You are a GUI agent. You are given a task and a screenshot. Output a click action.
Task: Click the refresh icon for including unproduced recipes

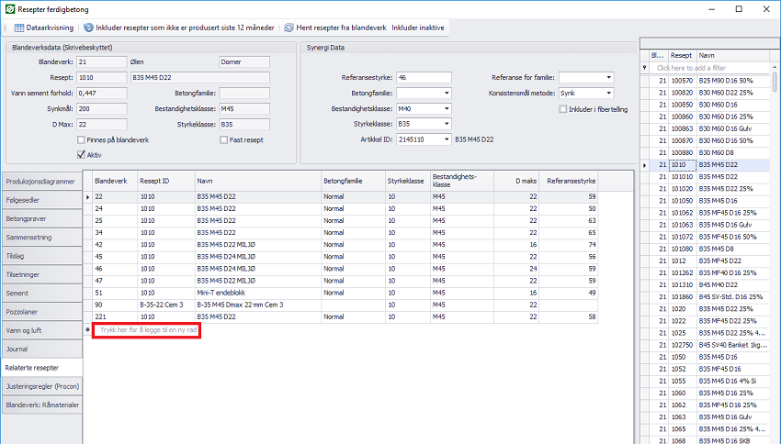coord(89,28)
